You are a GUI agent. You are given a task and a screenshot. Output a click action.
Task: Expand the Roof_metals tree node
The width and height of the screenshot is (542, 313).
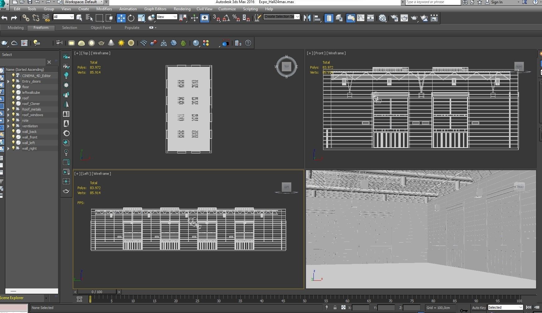8,109
